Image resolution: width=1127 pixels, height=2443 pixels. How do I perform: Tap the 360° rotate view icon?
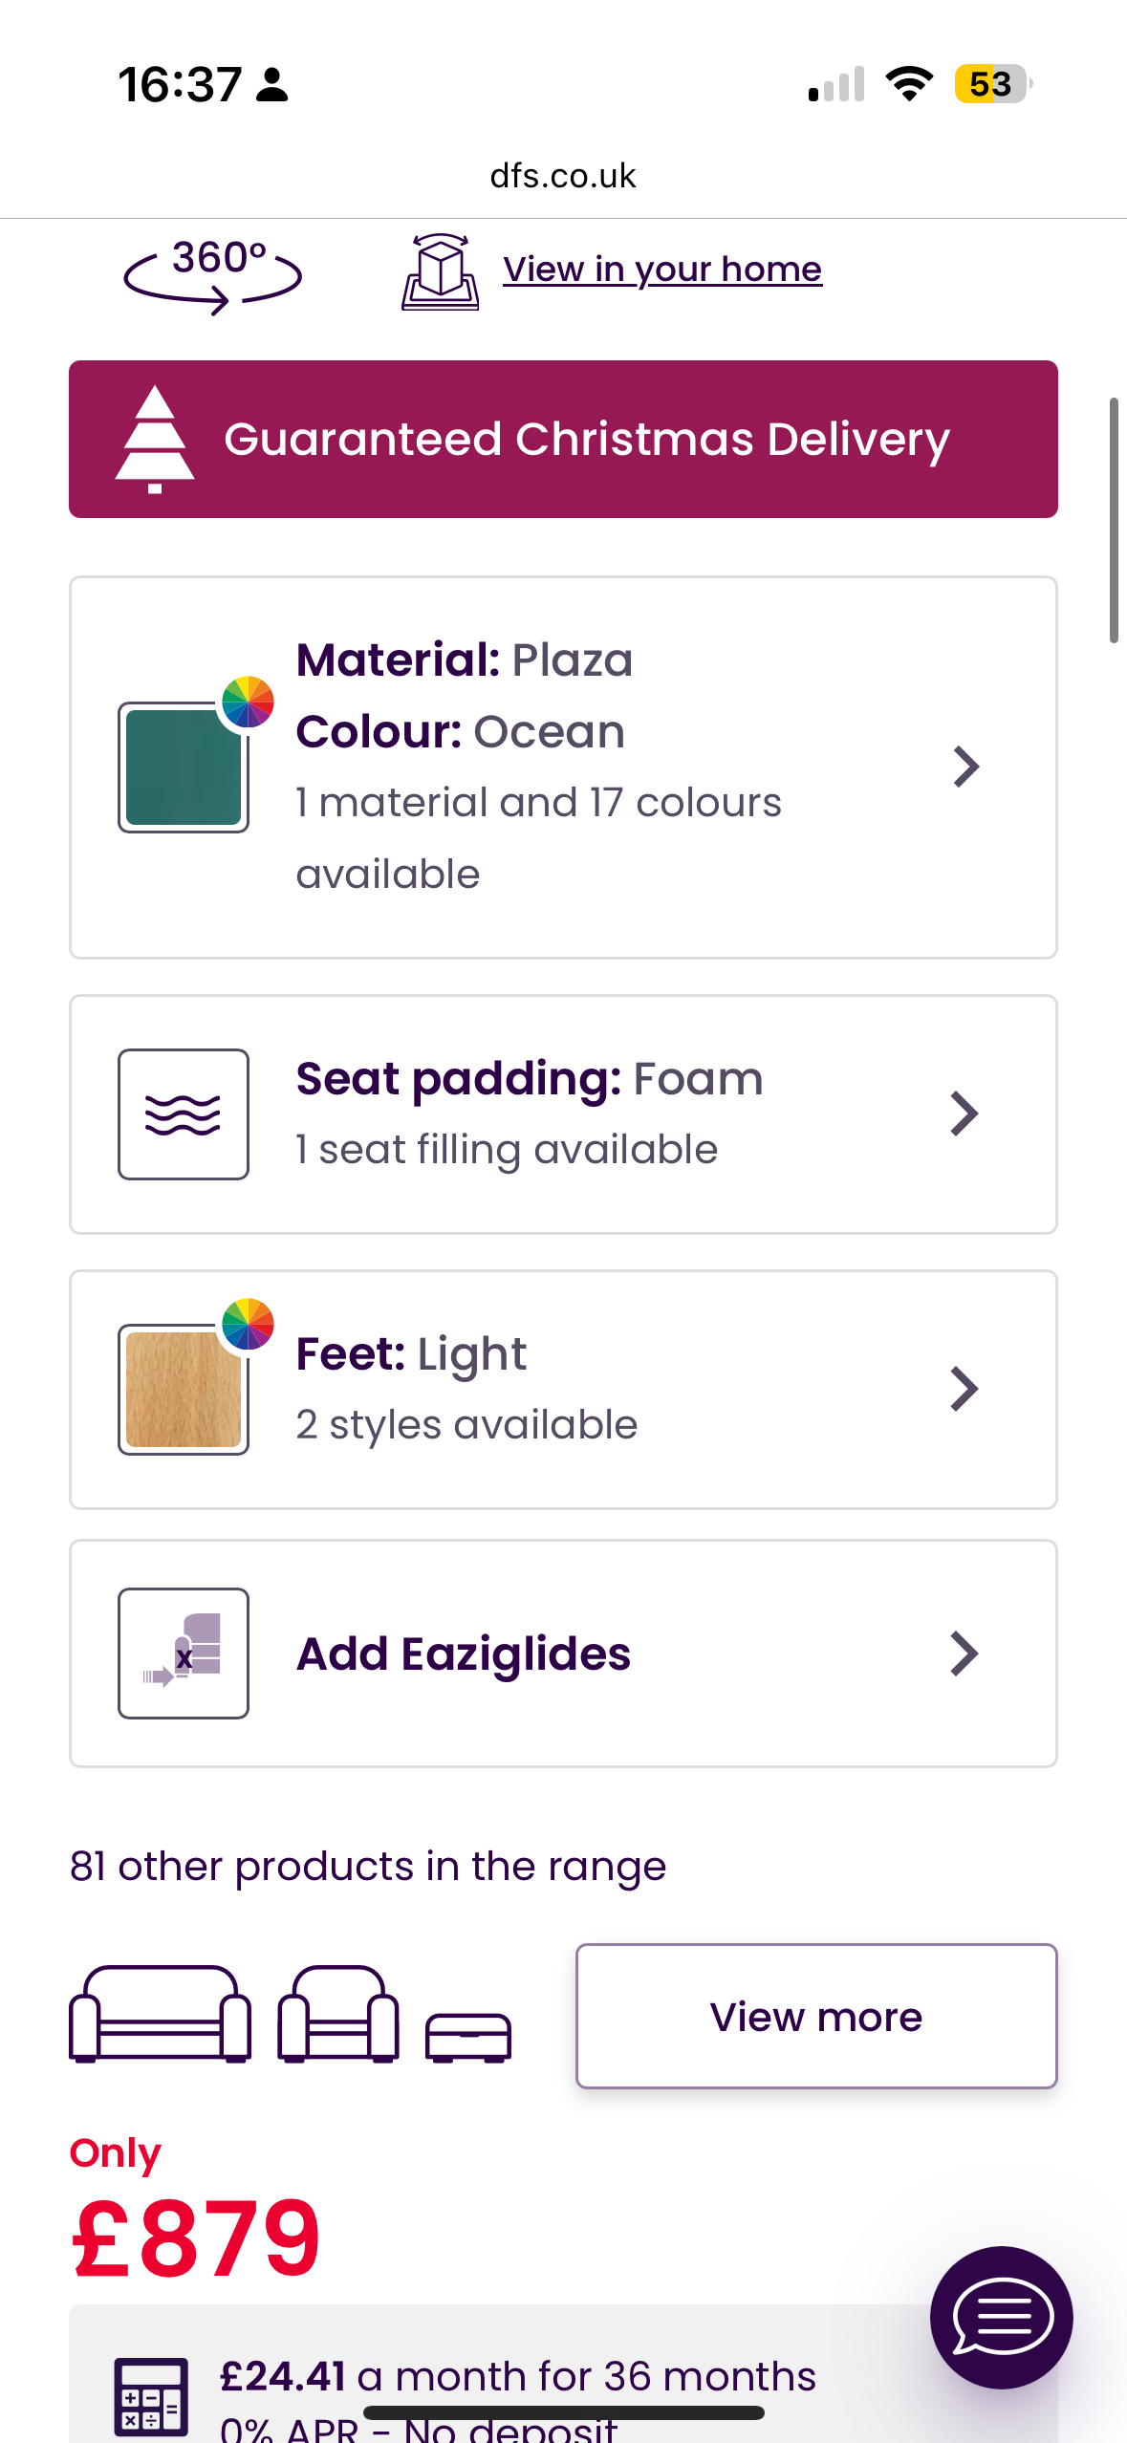pyautogui.click(x=212, y=274)
